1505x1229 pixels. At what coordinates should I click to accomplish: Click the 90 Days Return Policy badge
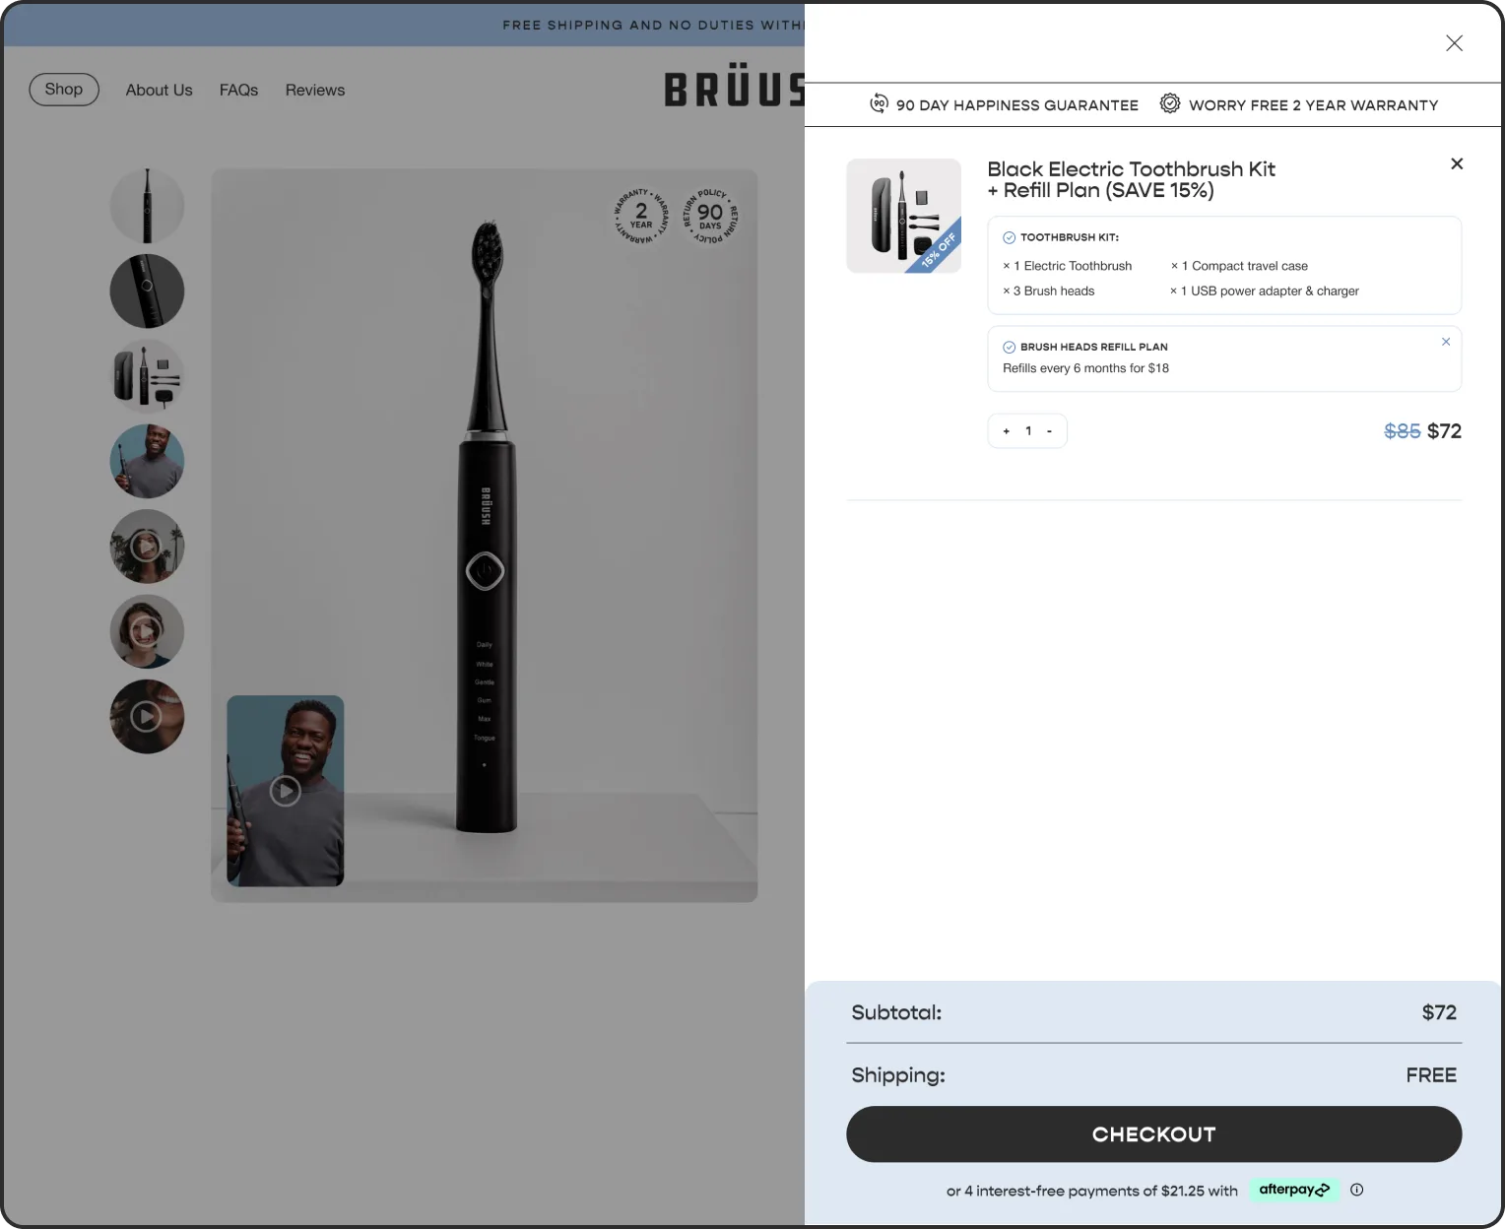(710, 215)
